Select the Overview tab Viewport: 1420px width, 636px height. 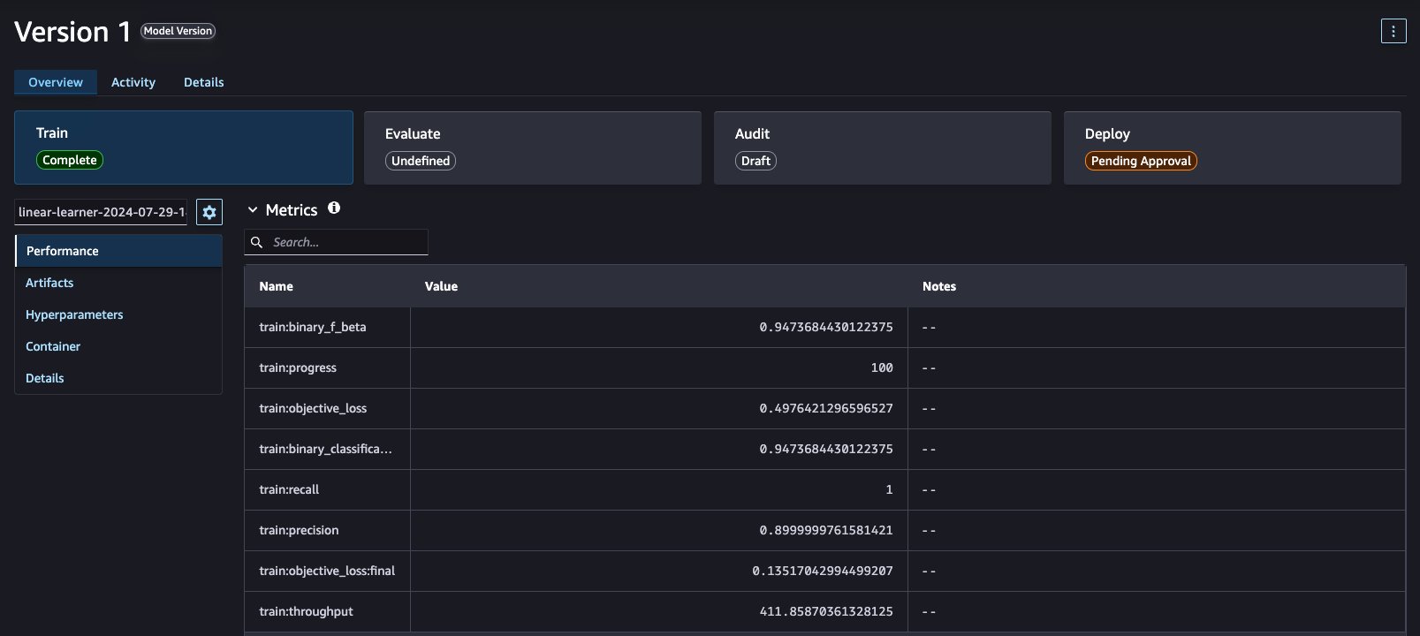[56, 82]
